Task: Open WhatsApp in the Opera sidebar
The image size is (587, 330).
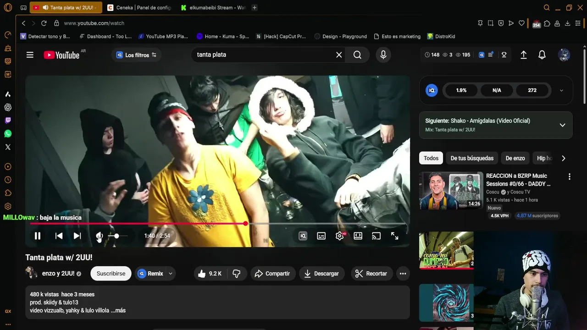Action: 8,134
